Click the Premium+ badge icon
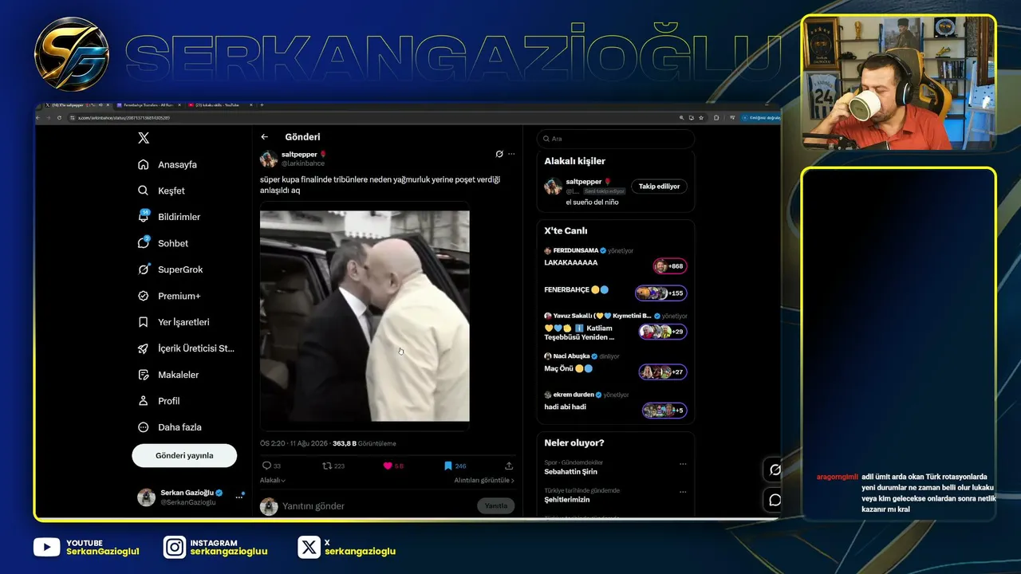This screenshot has width=1021, height=574. tap(144, 296)
